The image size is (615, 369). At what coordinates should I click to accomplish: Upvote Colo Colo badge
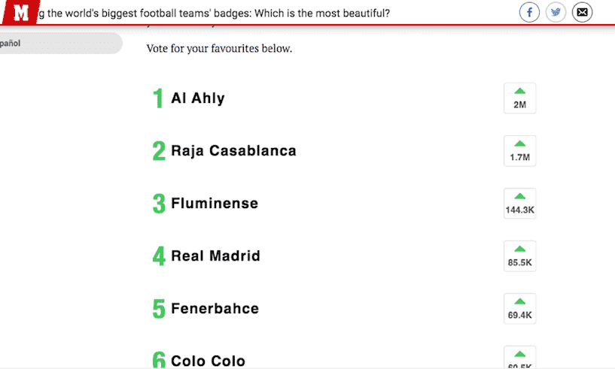coord(519,358)
